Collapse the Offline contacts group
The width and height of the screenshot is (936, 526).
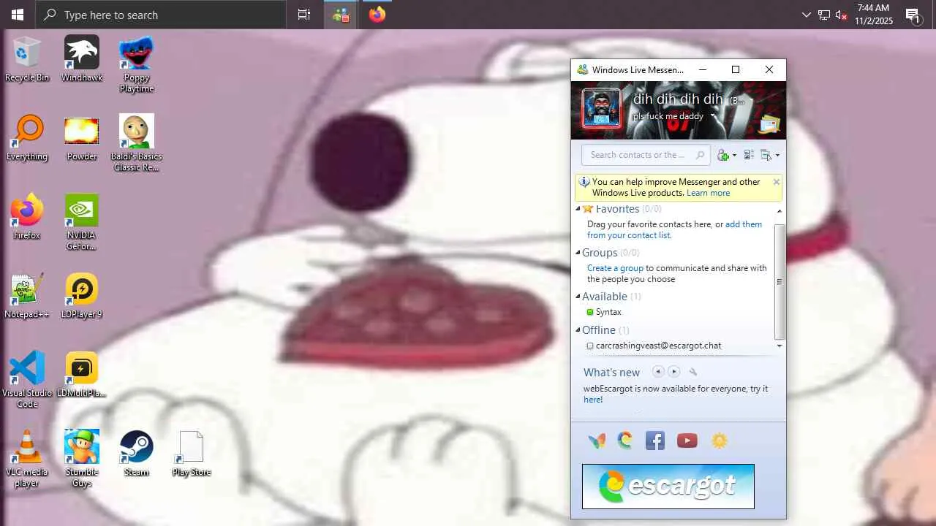578,330
